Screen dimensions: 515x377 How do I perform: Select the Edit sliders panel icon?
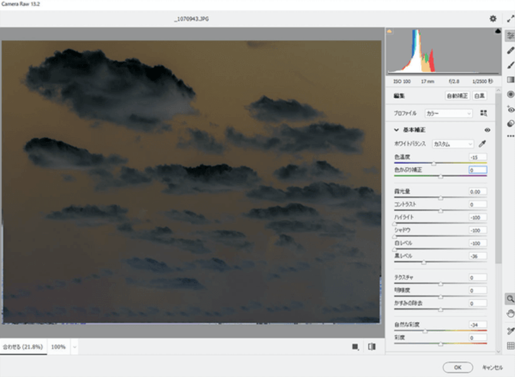[510, 35]
